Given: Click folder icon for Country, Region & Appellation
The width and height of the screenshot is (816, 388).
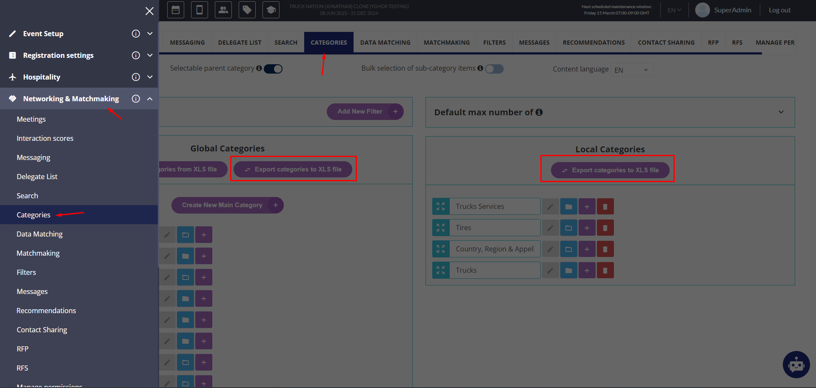Looking at the screenshot, I should (x=568, y=249).
